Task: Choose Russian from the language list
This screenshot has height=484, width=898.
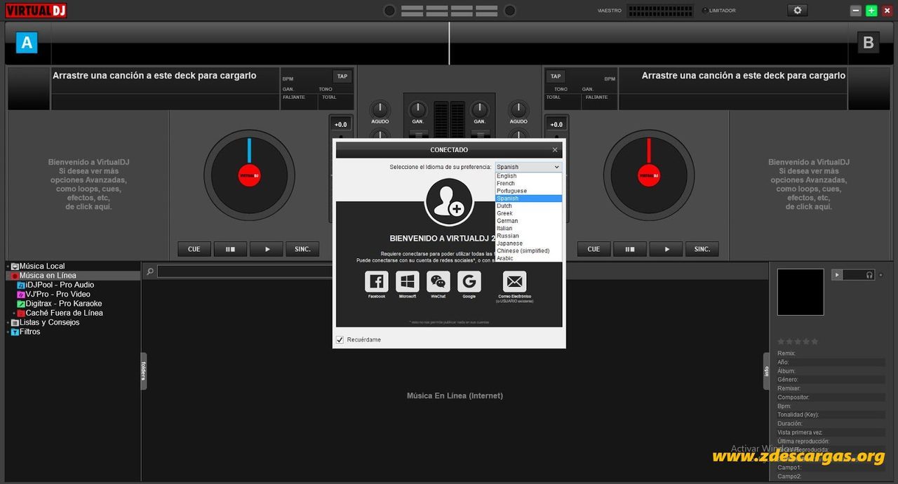Action: (528, 236)
